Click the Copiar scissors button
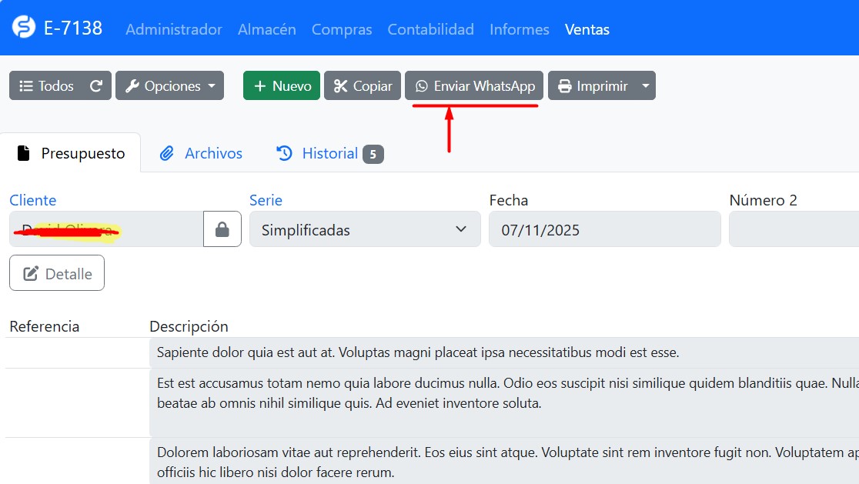 (363, 86)
